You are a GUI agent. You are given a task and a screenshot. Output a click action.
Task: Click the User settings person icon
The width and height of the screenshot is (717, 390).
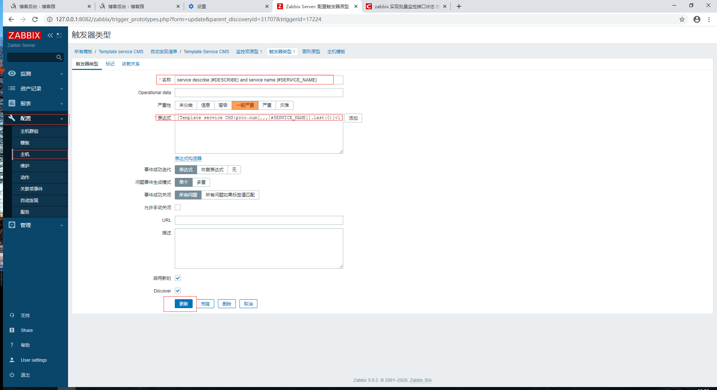12,360
